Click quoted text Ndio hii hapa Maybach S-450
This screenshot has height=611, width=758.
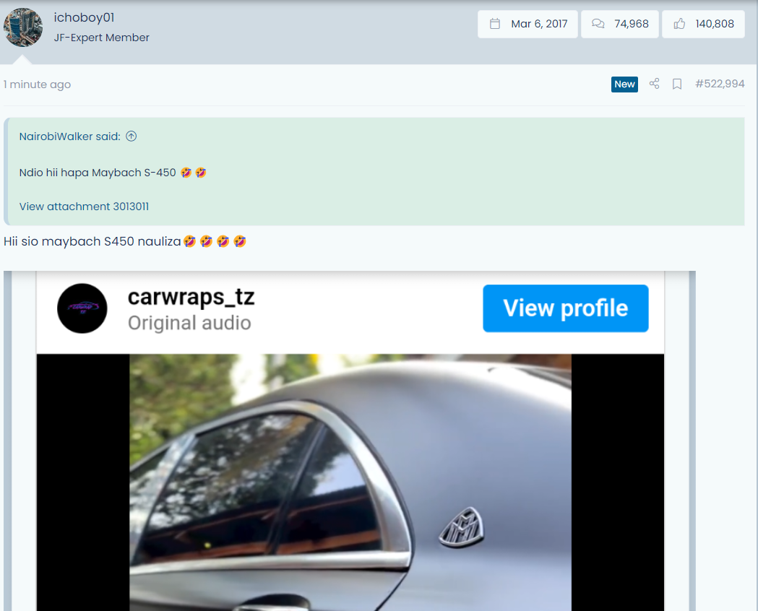[x=98, y=173]
